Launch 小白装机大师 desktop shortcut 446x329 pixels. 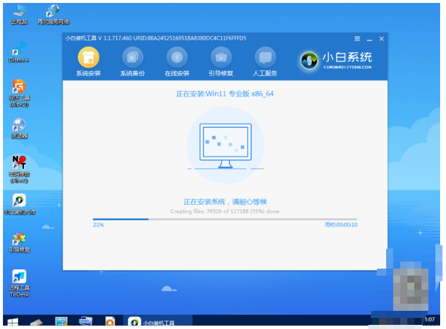19,204
